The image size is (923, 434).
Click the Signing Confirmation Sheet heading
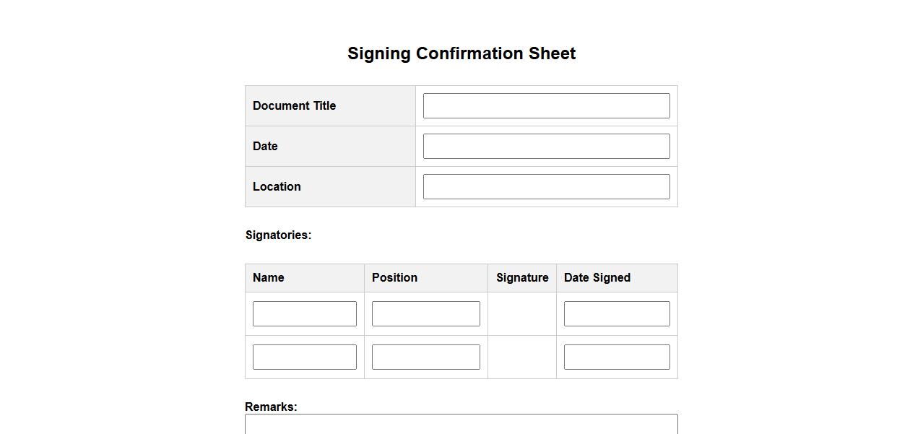tap(461, 53)
